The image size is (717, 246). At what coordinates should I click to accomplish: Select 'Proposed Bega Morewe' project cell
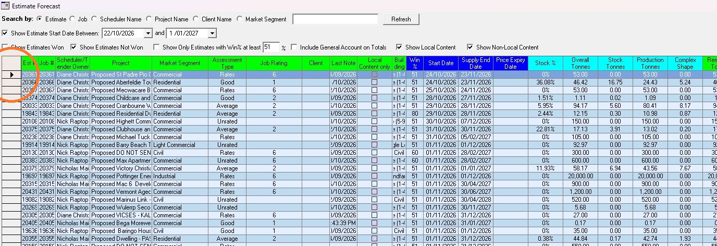click(121, 223)
